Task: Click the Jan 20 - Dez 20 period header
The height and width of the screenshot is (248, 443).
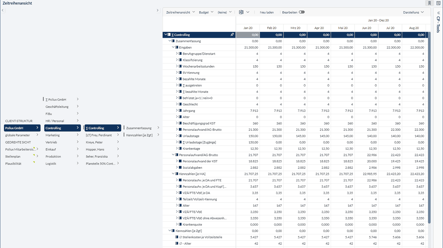Action: [378, 20]
